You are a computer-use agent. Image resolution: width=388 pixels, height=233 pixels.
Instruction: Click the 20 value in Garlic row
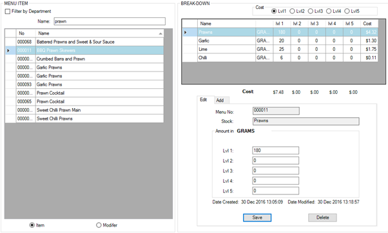tap(282, 41)
